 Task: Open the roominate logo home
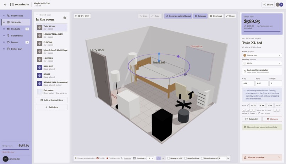20,4
